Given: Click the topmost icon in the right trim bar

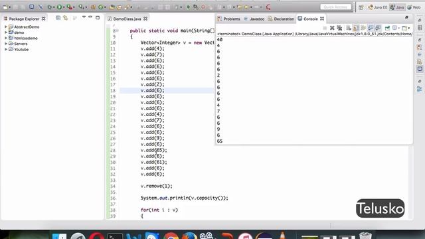Looking at the screenshot, I should point(419,21).
